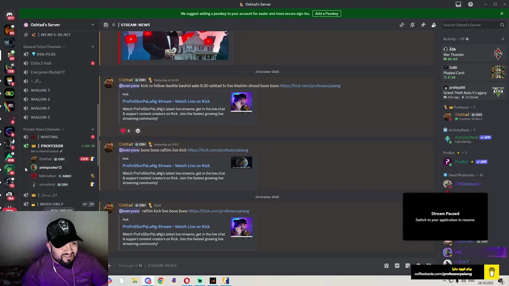Open ARC Raiders server icon

click(x=10, y=106)
